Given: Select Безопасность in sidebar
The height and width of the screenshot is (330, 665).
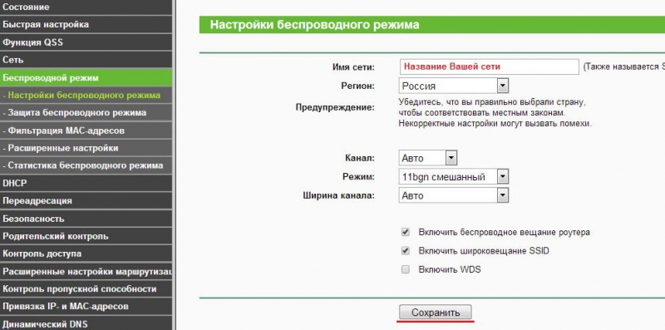Looking at the screenshot, I should (x=86, y=219).
